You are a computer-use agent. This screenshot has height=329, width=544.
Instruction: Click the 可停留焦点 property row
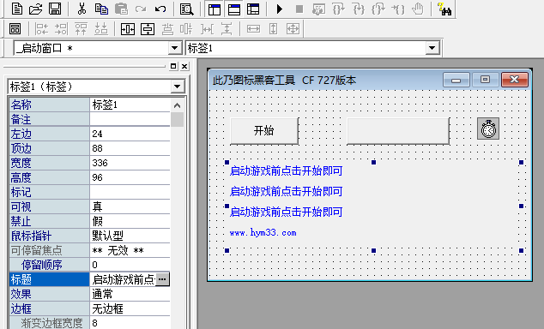click(90, 250)
